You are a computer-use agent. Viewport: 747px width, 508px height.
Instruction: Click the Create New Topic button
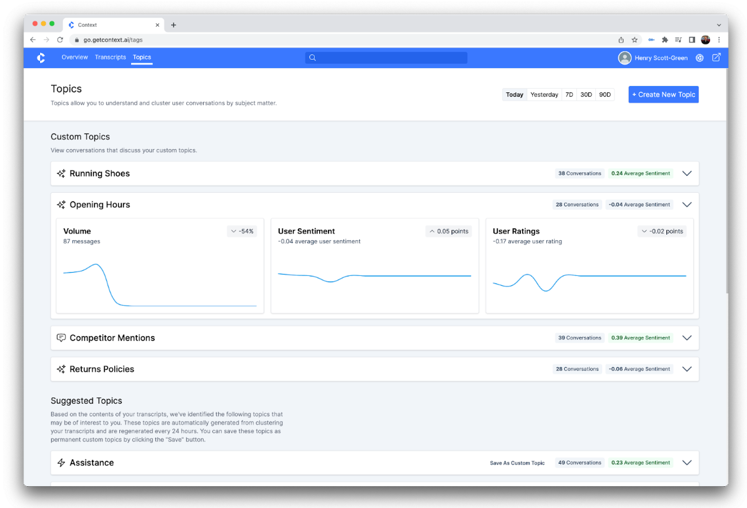[x=663, y=95]
